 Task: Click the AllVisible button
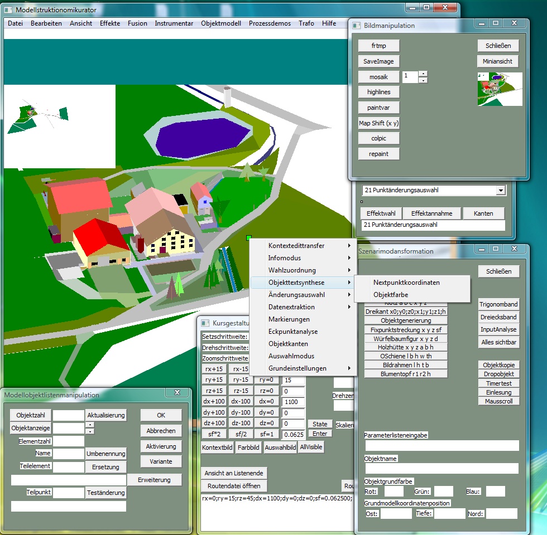click(x=311, y=447)
